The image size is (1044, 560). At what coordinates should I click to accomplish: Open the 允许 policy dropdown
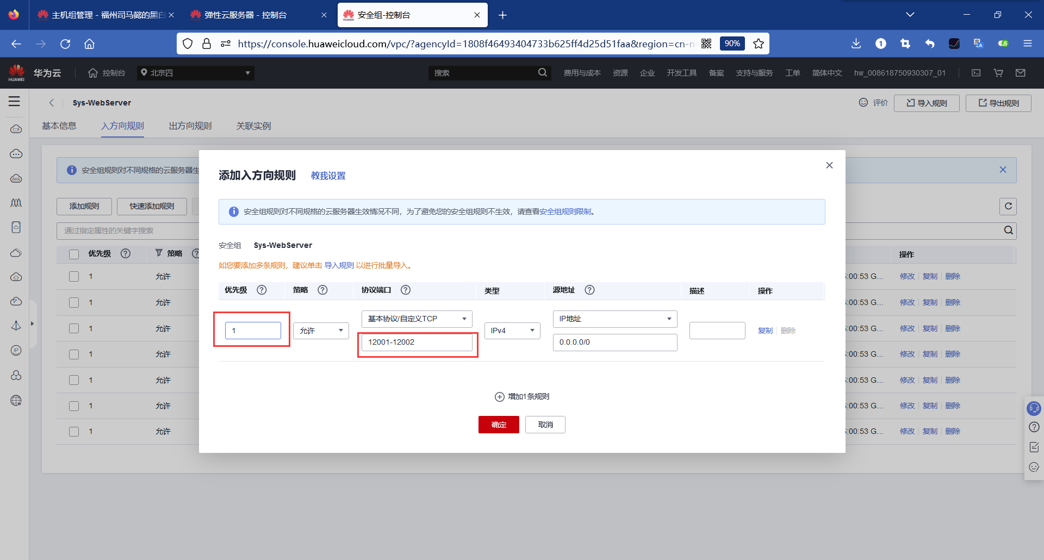coord(321,331)
